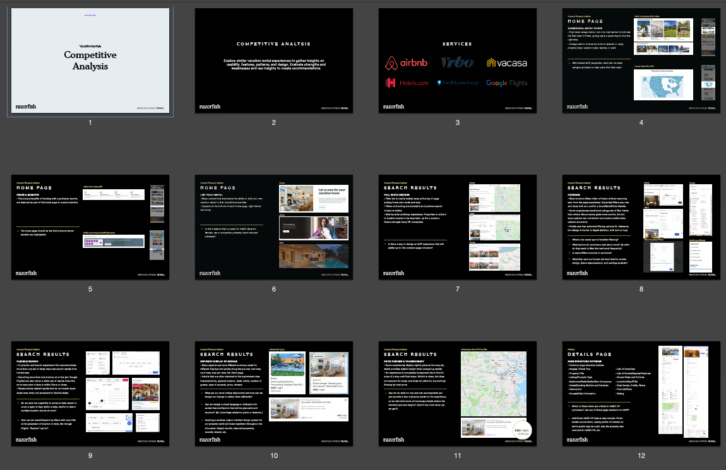The height and width of the screenshot is (470, 726).
Task: Select slide 6 Home Page thumbnail
Action: [273, 227]
